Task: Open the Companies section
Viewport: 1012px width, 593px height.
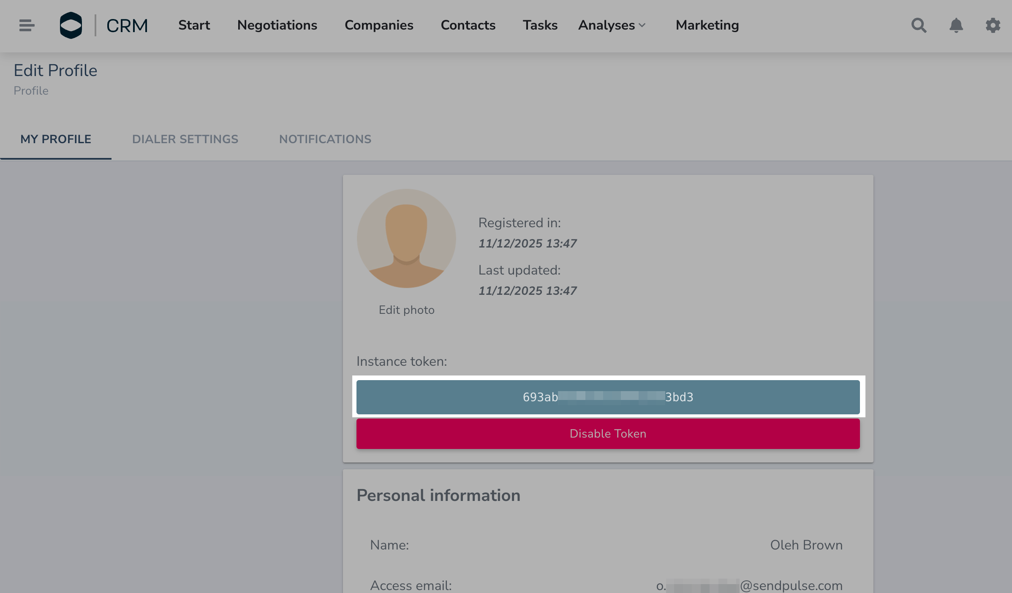Action: pos(379,25)
